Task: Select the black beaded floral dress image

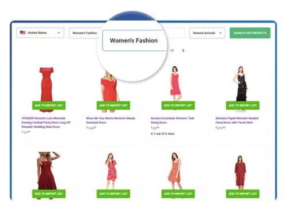Action: coord(241,84)
